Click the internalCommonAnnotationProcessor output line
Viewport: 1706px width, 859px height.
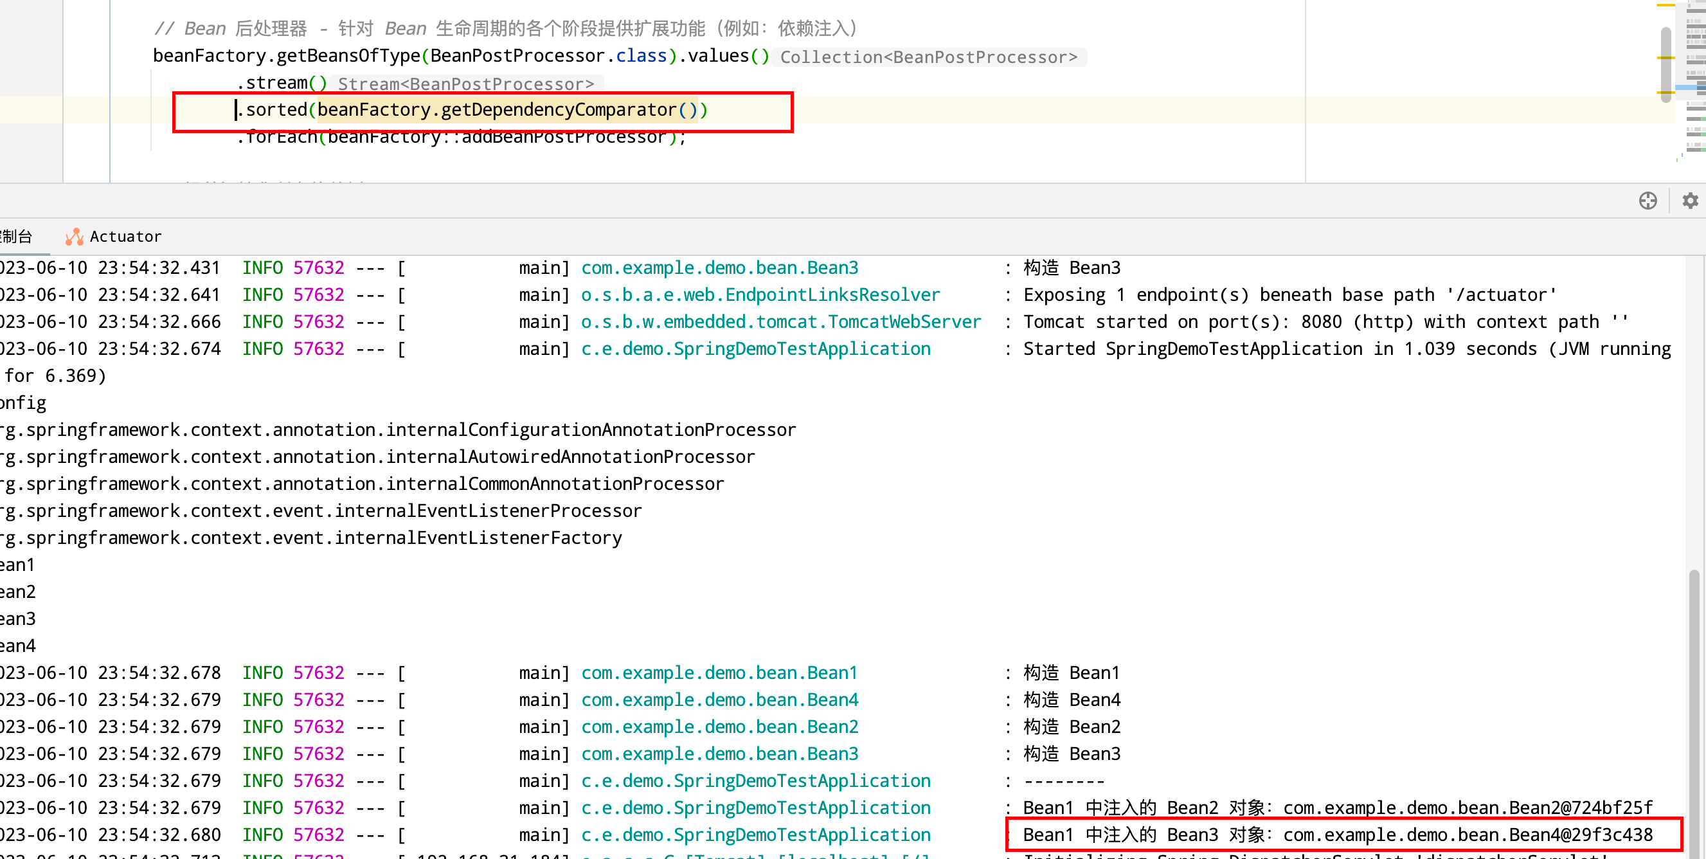[x=362, y=484]
